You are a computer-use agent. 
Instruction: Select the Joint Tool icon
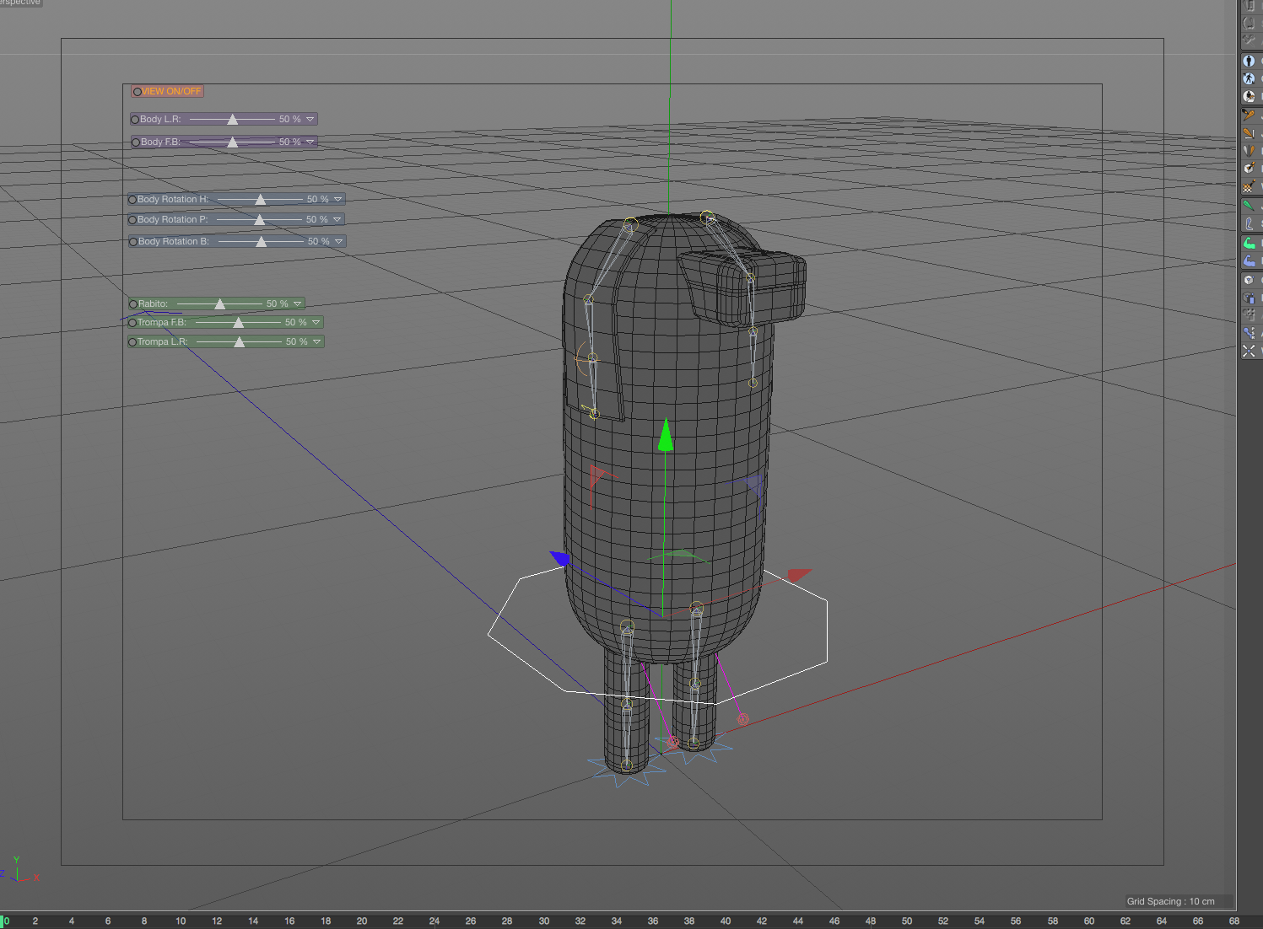tap(1249, 115)
